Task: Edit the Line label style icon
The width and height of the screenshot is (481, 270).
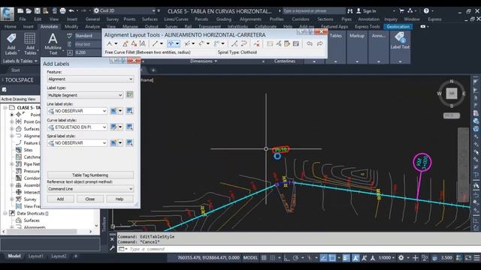Action: click(x=113, y=111)
